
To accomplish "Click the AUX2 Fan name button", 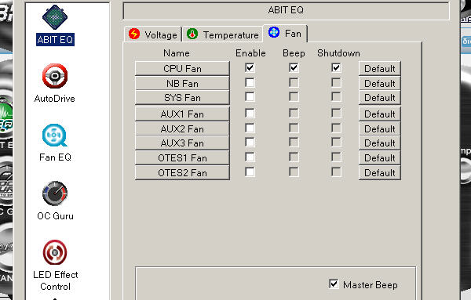I will coord(182,128).
